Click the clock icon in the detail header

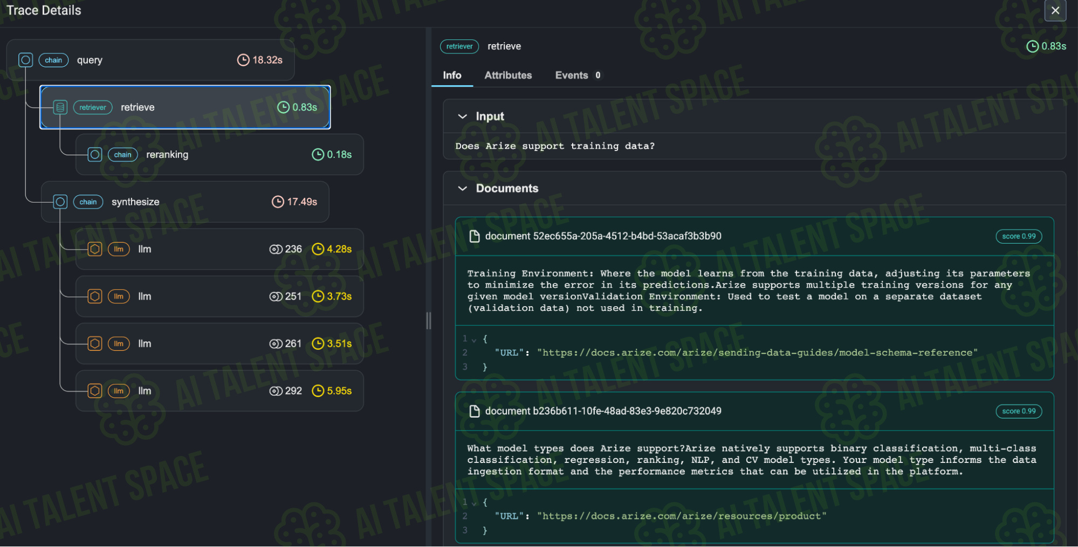tap(1032, 46)
